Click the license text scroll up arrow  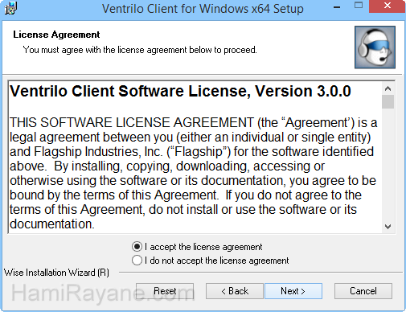tap(388, 88)
